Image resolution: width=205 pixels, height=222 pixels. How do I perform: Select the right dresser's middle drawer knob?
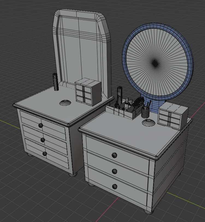(x=114, y=171)
